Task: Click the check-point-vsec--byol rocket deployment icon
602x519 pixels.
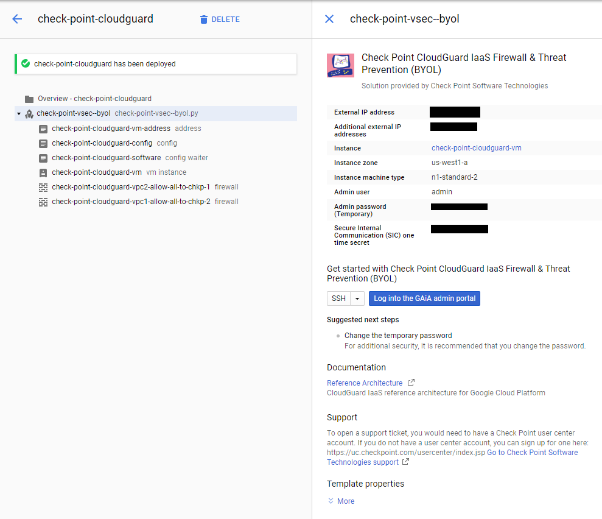Action: coord(29,114)
